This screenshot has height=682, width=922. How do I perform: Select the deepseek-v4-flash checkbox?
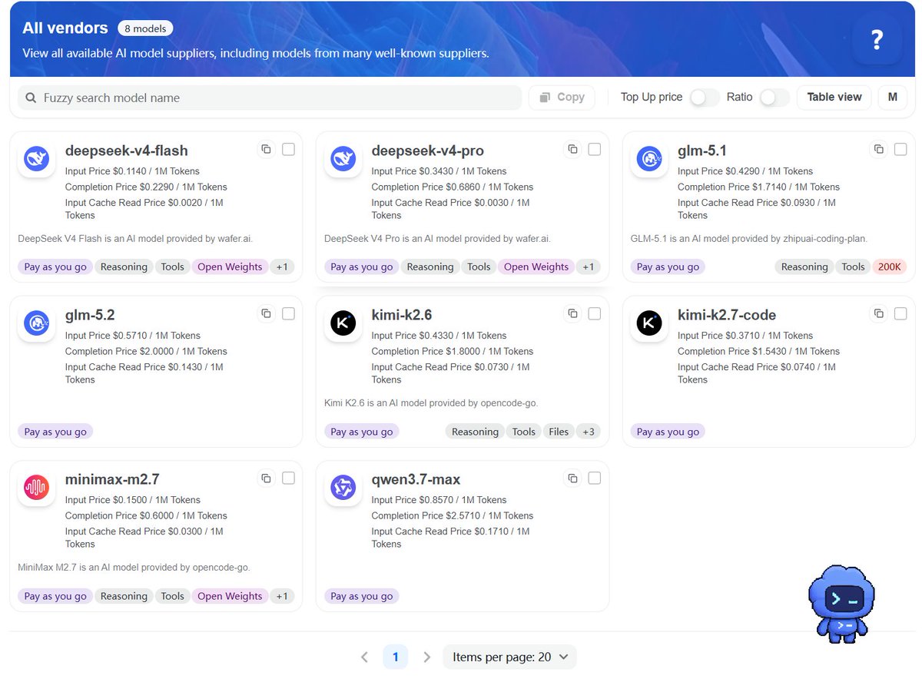point(288,149)
